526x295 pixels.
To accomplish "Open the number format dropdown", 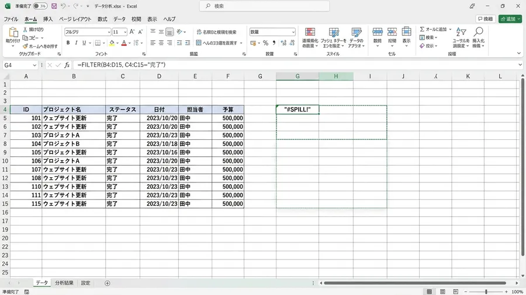I will pyautogui.click(x=293, y=32).
